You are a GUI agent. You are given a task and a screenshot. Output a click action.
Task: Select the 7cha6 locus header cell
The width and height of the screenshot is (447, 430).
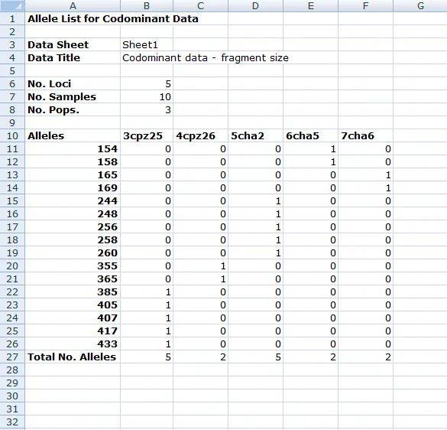365,136
